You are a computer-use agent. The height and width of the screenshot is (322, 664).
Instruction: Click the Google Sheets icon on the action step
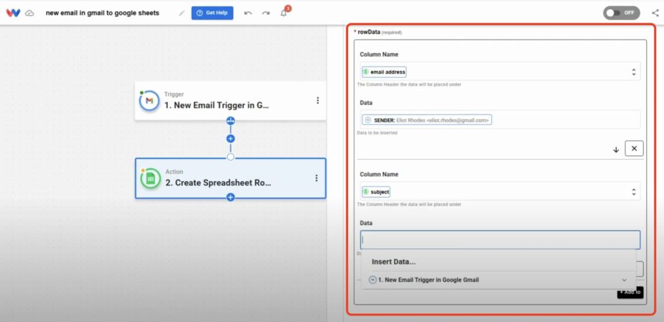pyautogui.click(x=150, y=178)
